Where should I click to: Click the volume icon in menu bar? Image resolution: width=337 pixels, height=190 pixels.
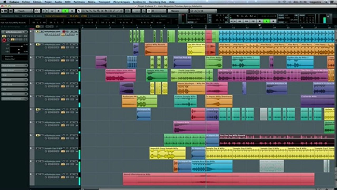289,2
